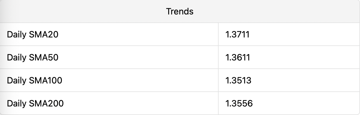Click the 1.3513 value

click(x=238, y=80)
